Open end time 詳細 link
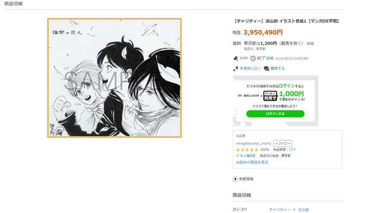Viewport: 368px width, 213px height. click(270, 58)
